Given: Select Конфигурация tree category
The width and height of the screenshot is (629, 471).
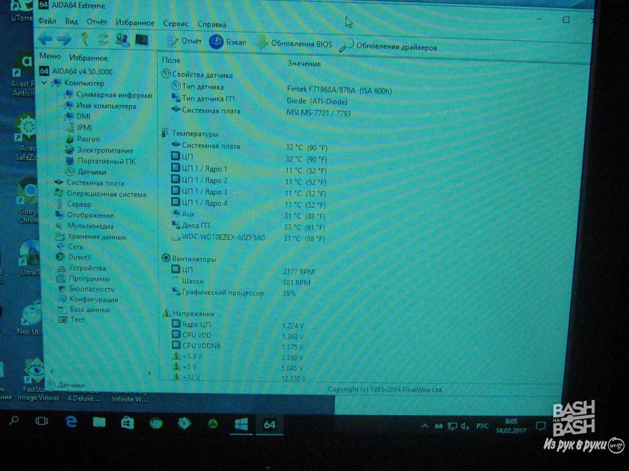Looking at the screenshot, I should [x=88, y=299].
